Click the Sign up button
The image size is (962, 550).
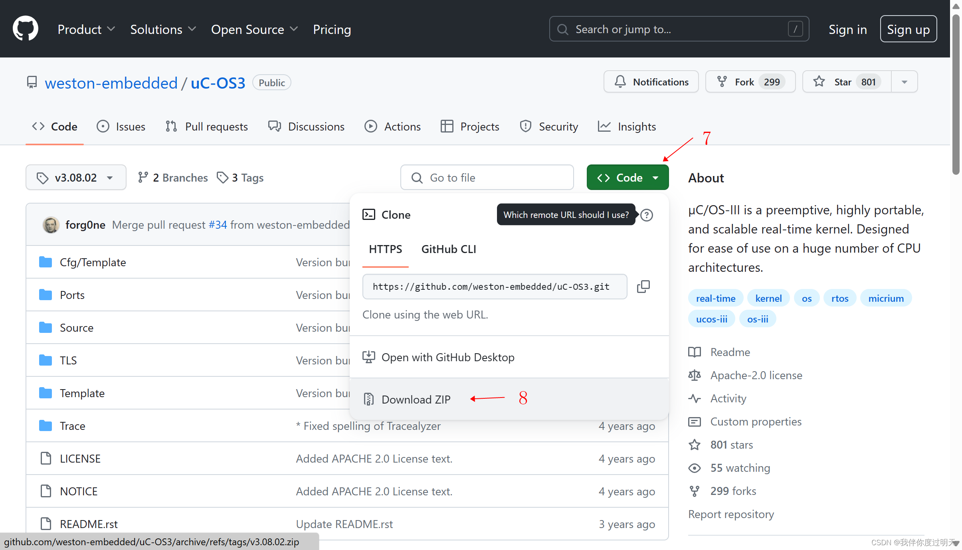pyautogui.click(x=908, y=30)
